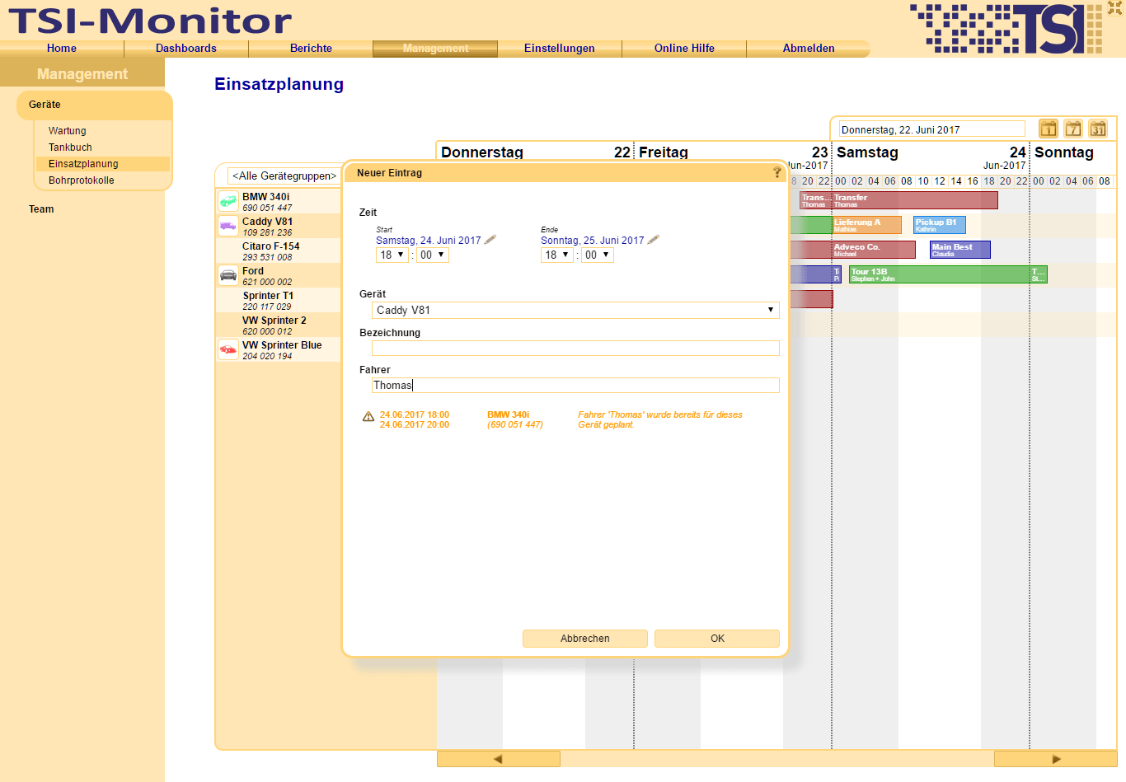Viewport: 1126px width, 782px height.
Task: Click into the Bezeichnung input field
Action: point(575,348)
